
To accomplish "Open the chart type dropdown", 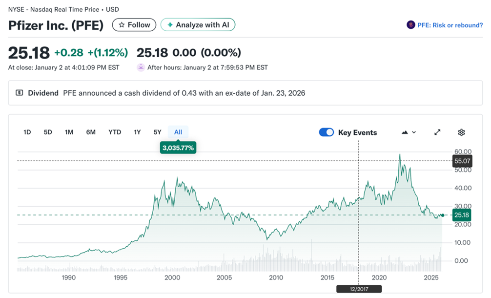I will pyautogui.click(x=409, y=132).
